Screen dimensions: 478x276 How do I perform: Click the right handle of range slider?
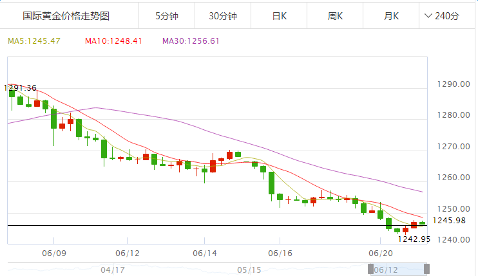click(x=426, y=269)
